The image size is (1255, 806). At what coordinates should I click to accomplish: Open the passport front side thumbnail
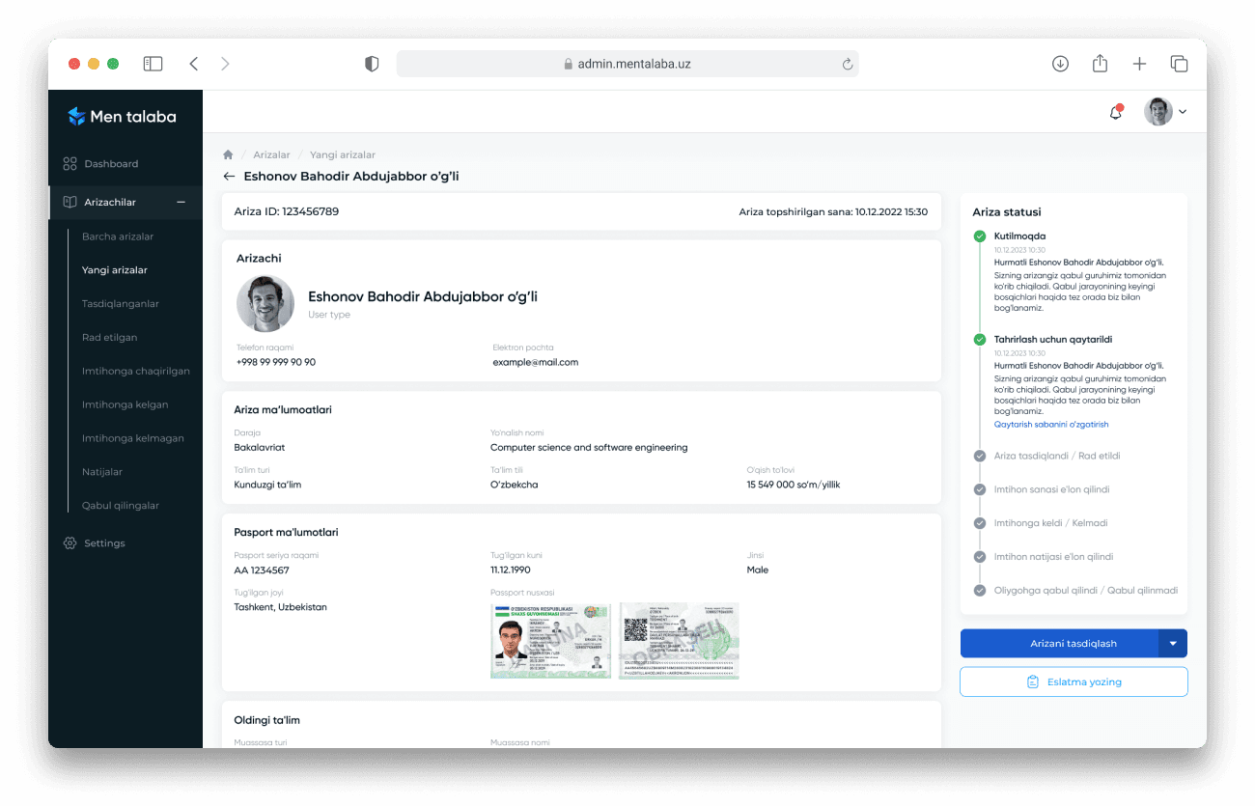[x=550, y=641]
